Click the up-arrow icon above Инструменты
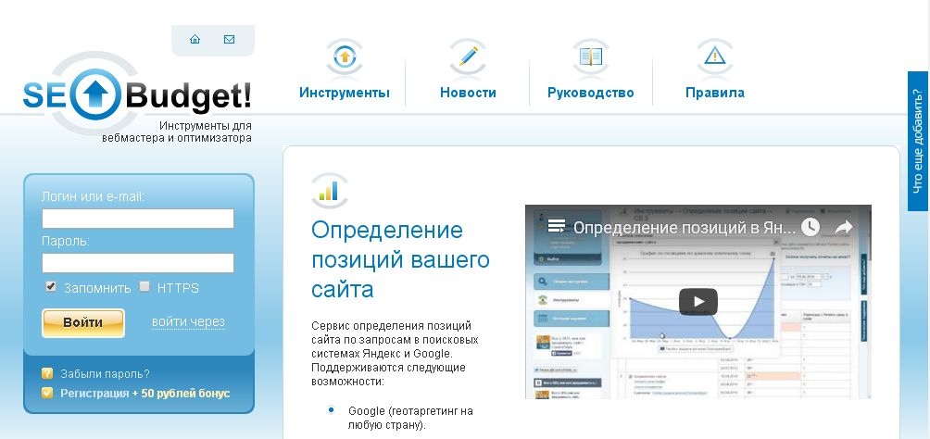 pyautogui.click(x=344, y=57)
